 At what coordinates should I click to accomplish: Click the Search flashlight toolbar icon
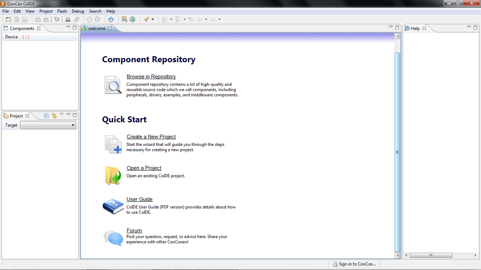point(146,19)
